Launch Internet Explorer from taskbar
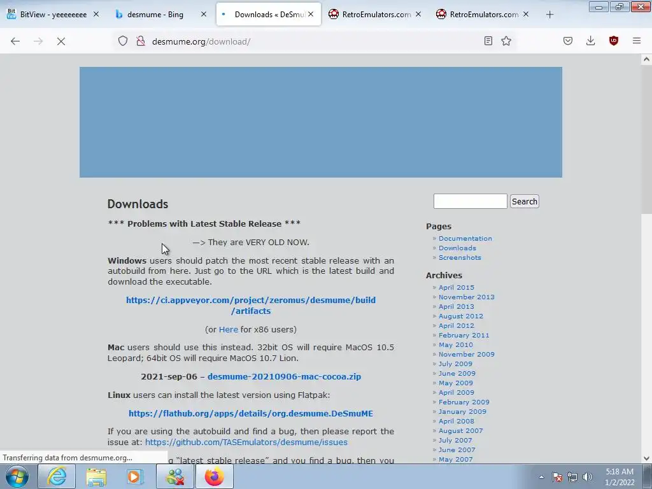The height and width of the screenshot is (489, 652). 57,476
